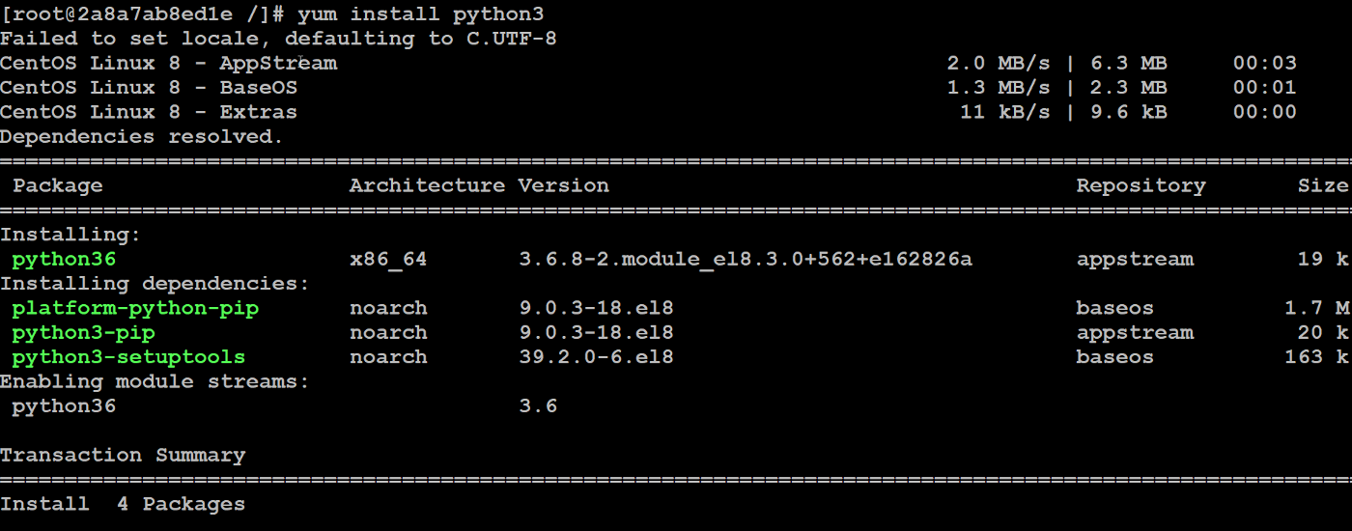Select the CentOS Linux 8 Extras line
Image resolution: width=1352 pixels, height=531 pixels.
click(149, 112)
